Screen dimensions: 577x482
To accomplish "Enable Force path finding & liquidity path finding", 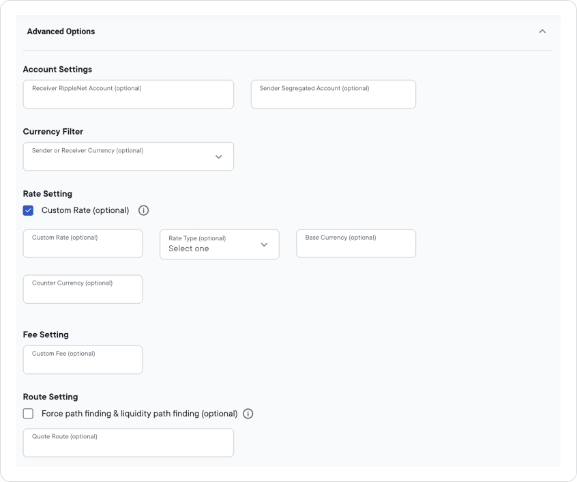I will click(28, 414).
